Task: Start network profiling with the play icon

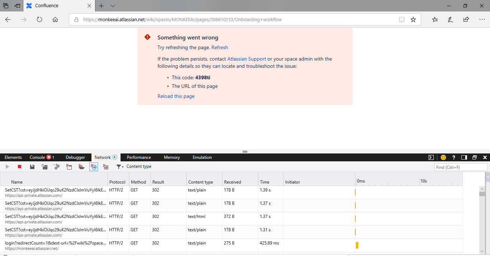Action: pyautogui.click(x=7, y=167)
